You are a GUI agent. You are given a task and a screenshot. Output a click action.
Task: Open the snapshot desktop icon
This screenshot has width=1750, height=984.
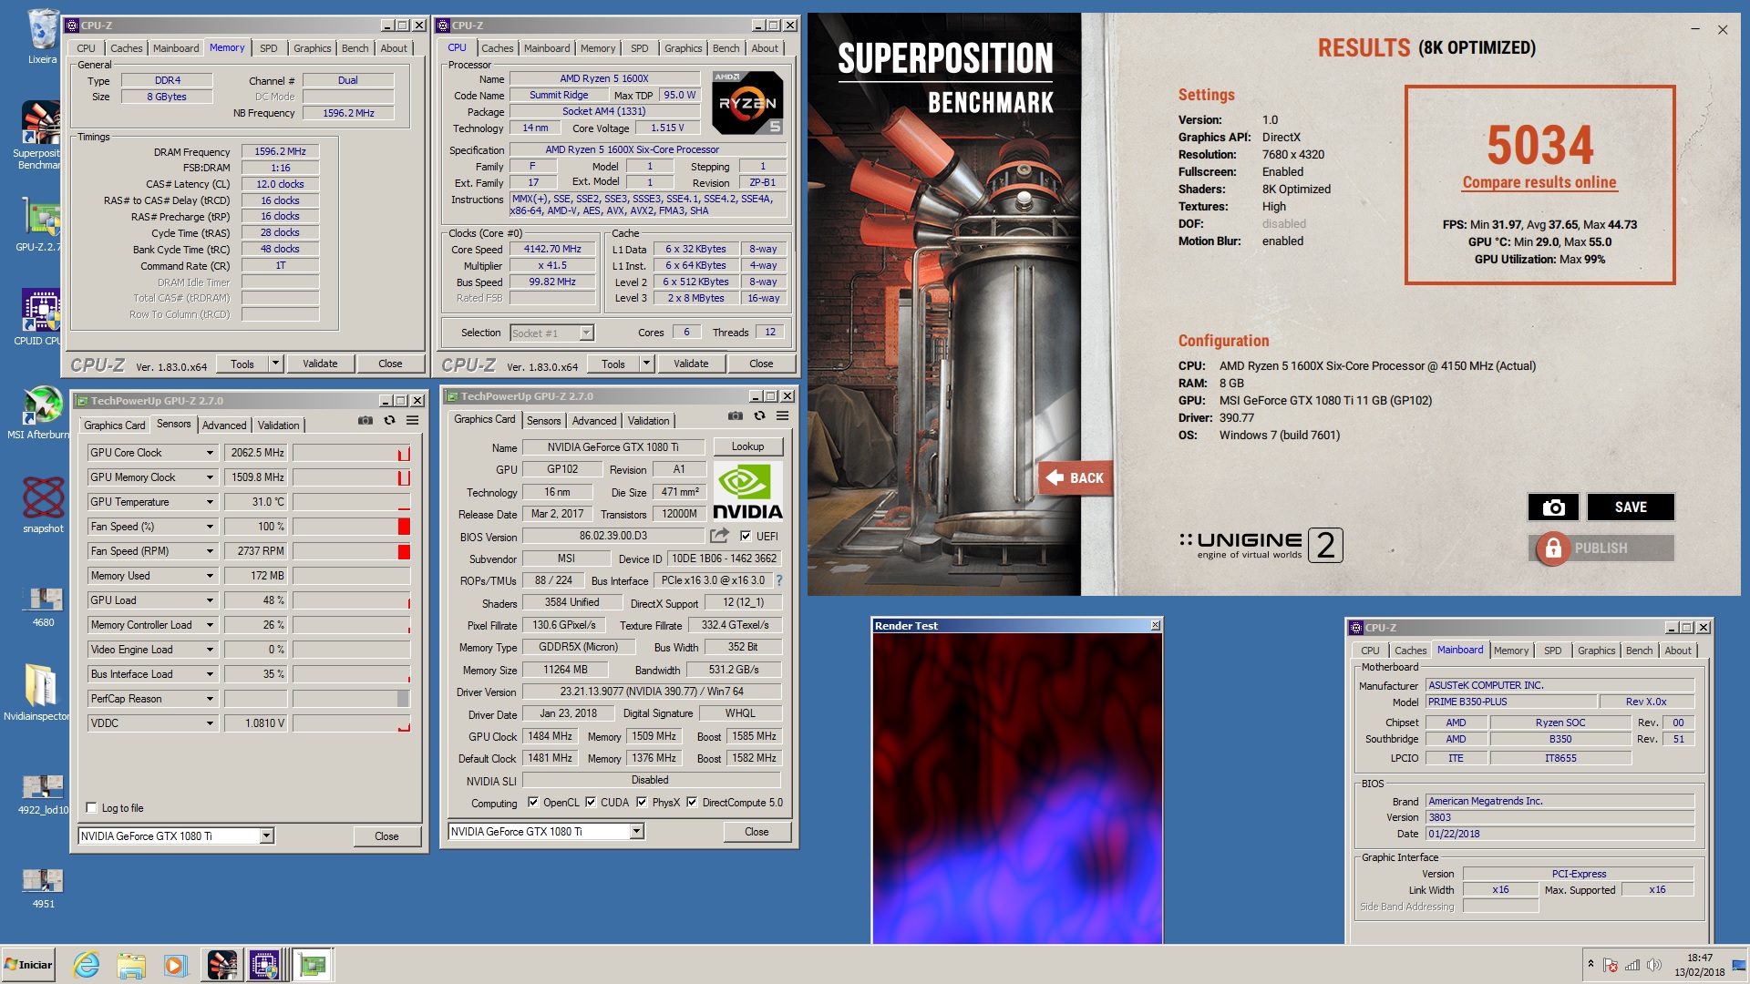[43, 504]
